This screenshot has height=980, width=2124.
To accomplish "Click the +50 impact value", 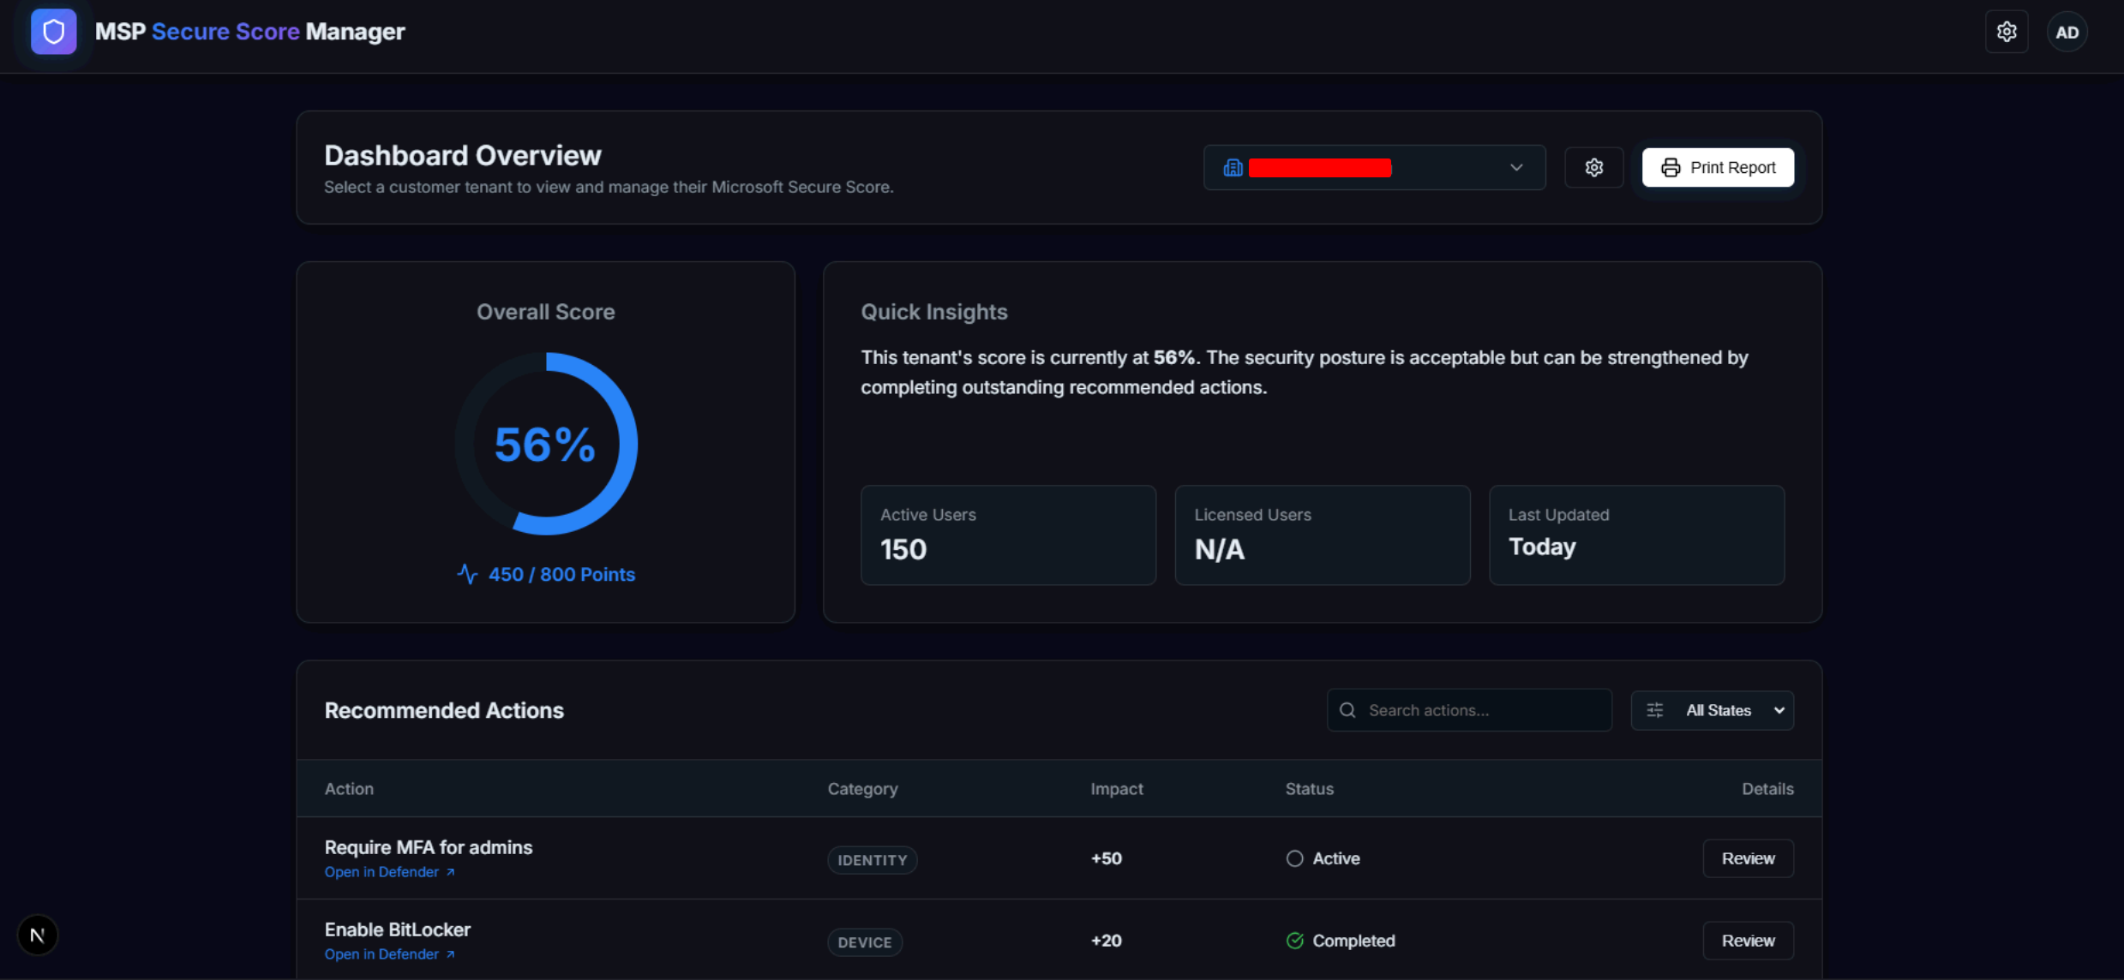I will click(1106, 858).
